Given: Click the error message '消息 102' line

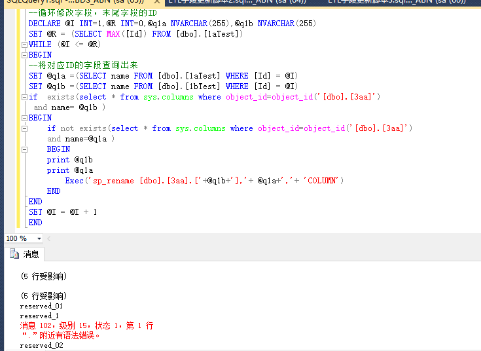Looking at the screenshot, I should click(86, 325).
